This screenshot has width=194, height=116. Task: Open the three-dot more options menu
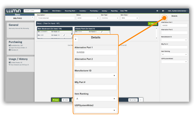click(141, 100)
